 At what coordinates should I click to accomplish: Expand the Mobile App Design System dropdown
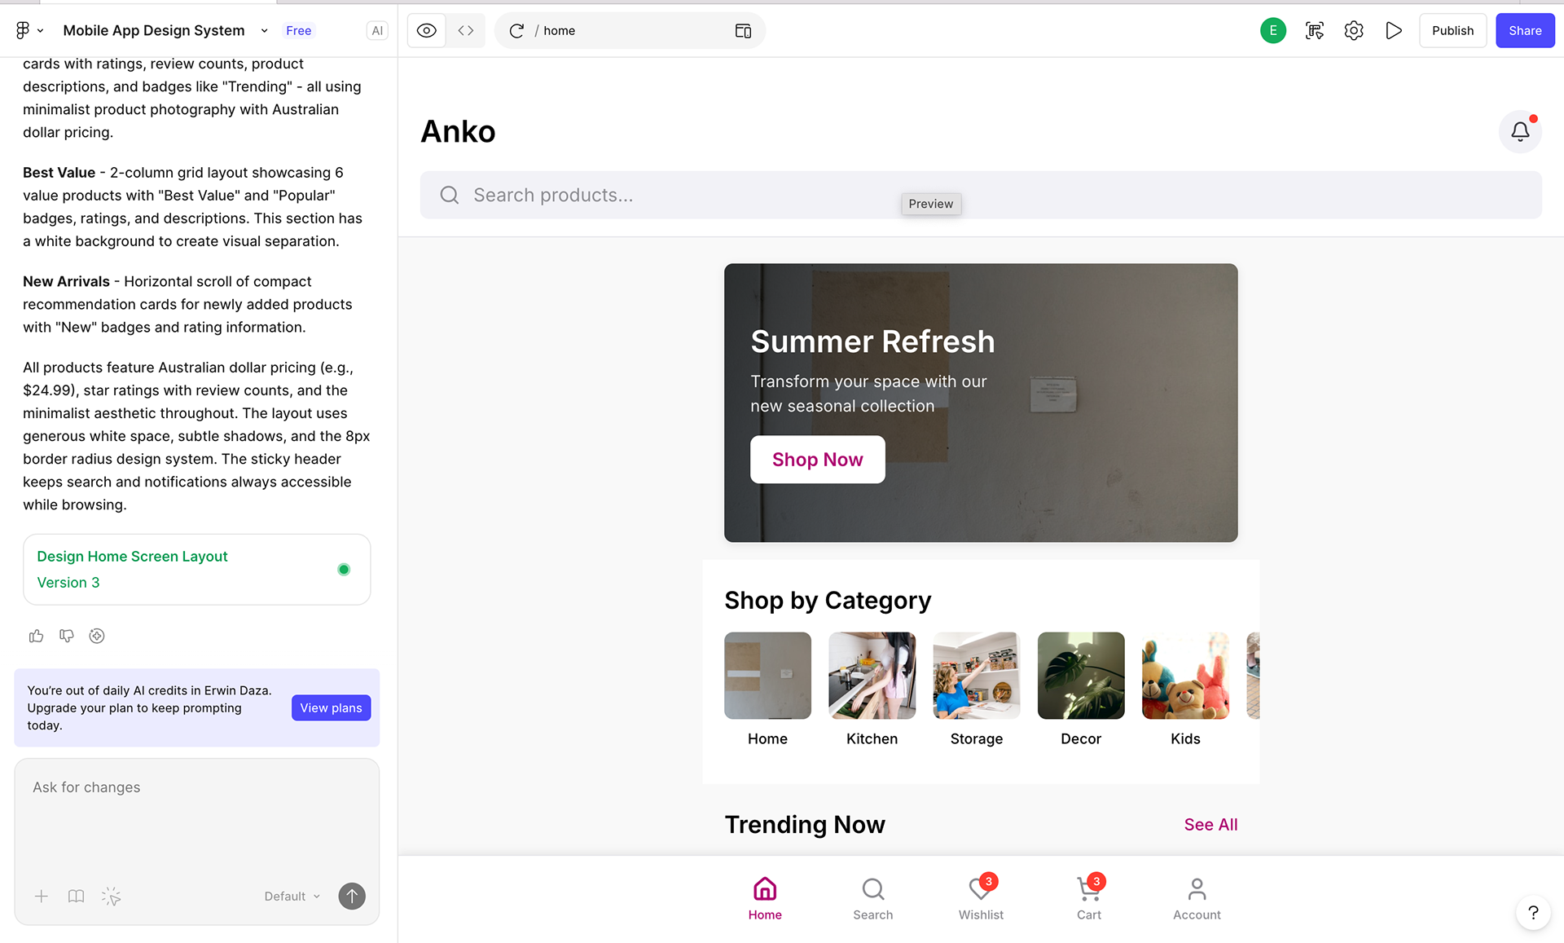pos(264,31)
